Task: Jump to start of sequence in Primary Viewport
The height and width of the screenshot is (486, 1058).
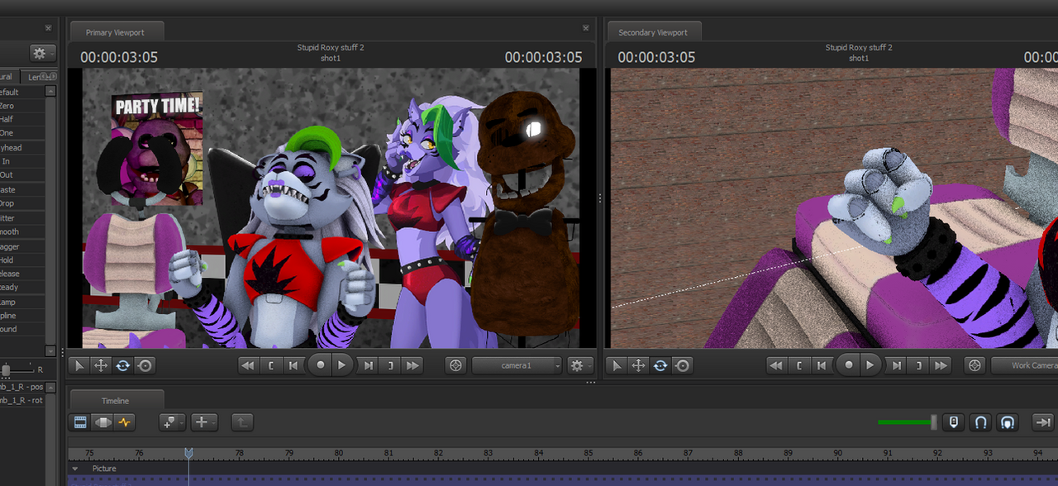Action: point(247,364)
